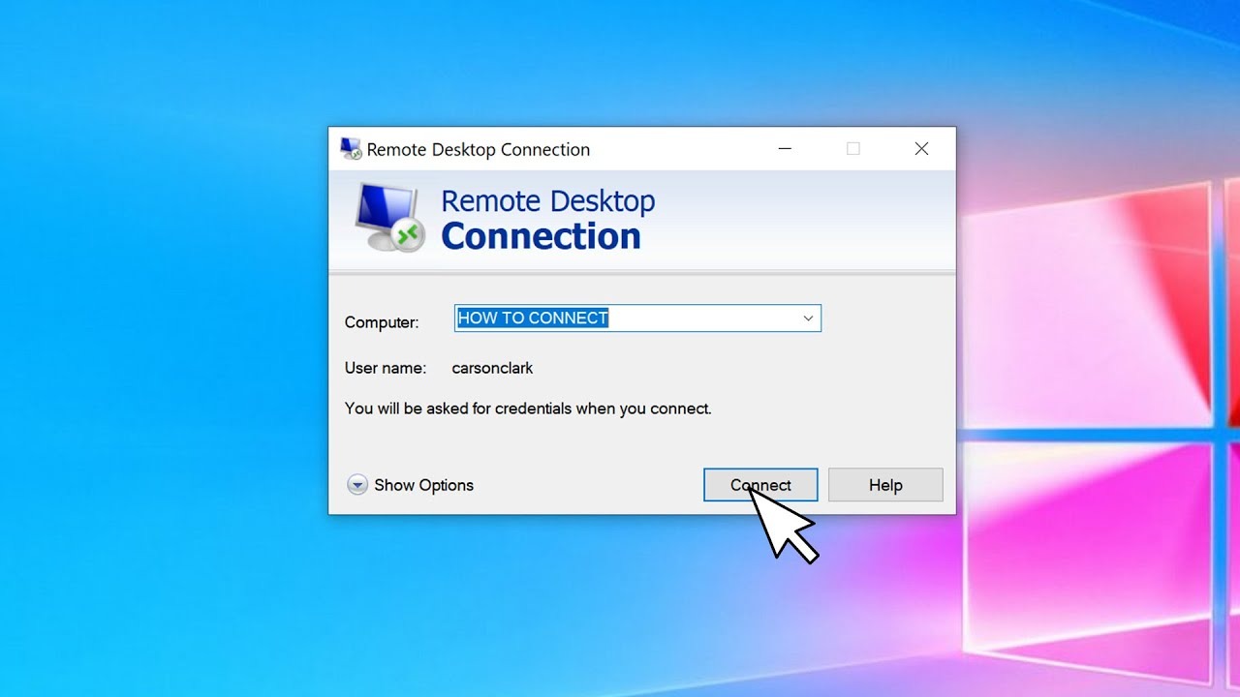
Task: Click the round Show Options arrow icon
Action: pyautogui.click(x=357, y=485)
